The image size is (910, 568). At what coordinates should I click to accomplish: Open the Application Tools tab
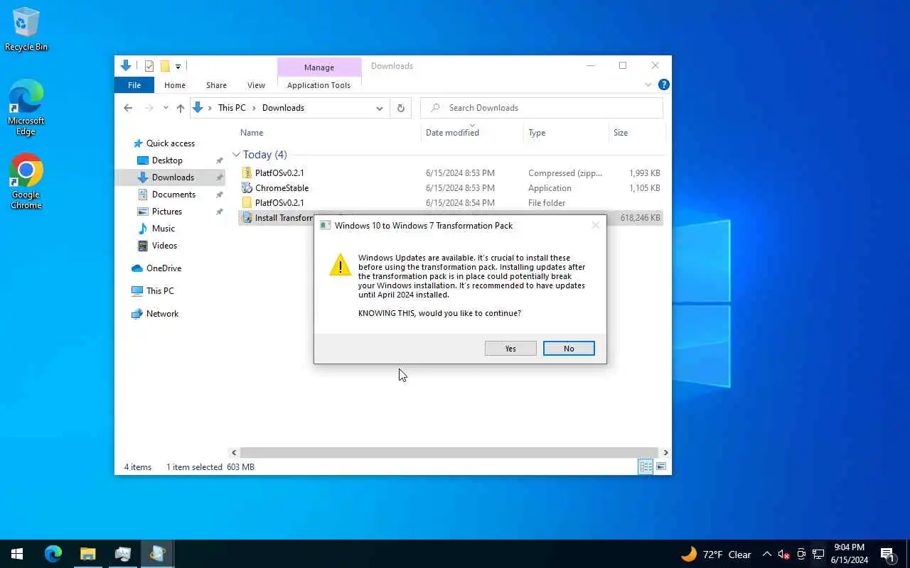318,85
